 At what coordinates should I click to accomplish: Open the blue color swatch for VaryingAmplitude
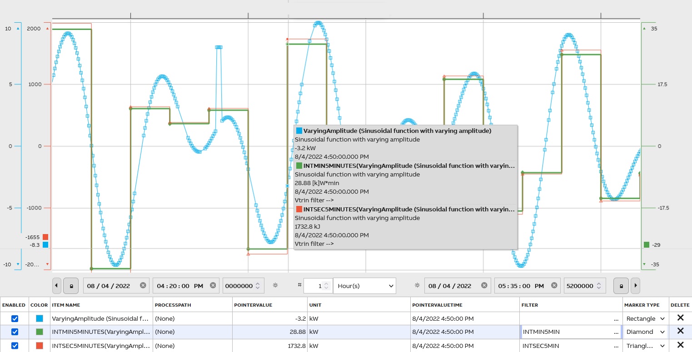tap(40, 318)
